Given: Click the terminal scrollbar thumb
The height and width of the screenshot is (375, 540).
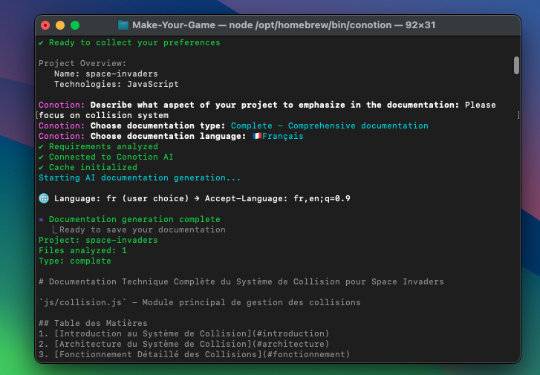Looking at the screenshot, I should click(516, 65).
